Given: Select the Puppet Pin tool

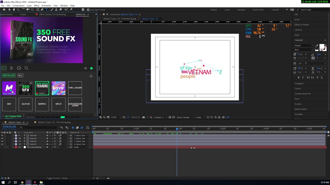Looking at the screenshot, I should point(71,10).
